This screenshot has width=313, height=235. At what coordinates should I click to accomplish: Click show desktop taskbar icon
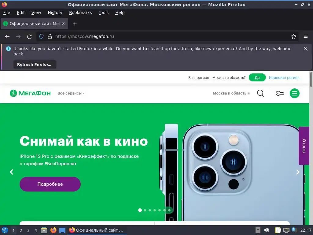click(62, 230)
